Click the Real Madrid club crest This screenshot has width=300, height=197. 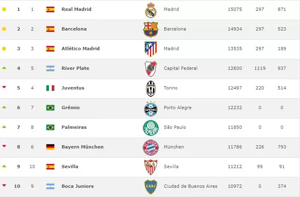[x=151, y=10]
